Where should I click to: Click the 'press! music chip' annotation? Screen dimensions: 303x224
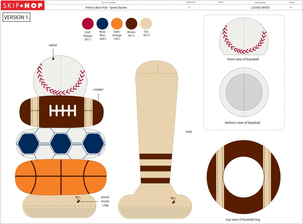105,201
